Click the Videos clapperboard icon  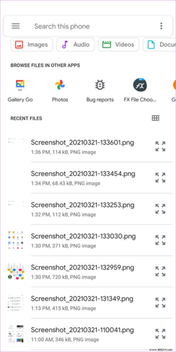107,45
